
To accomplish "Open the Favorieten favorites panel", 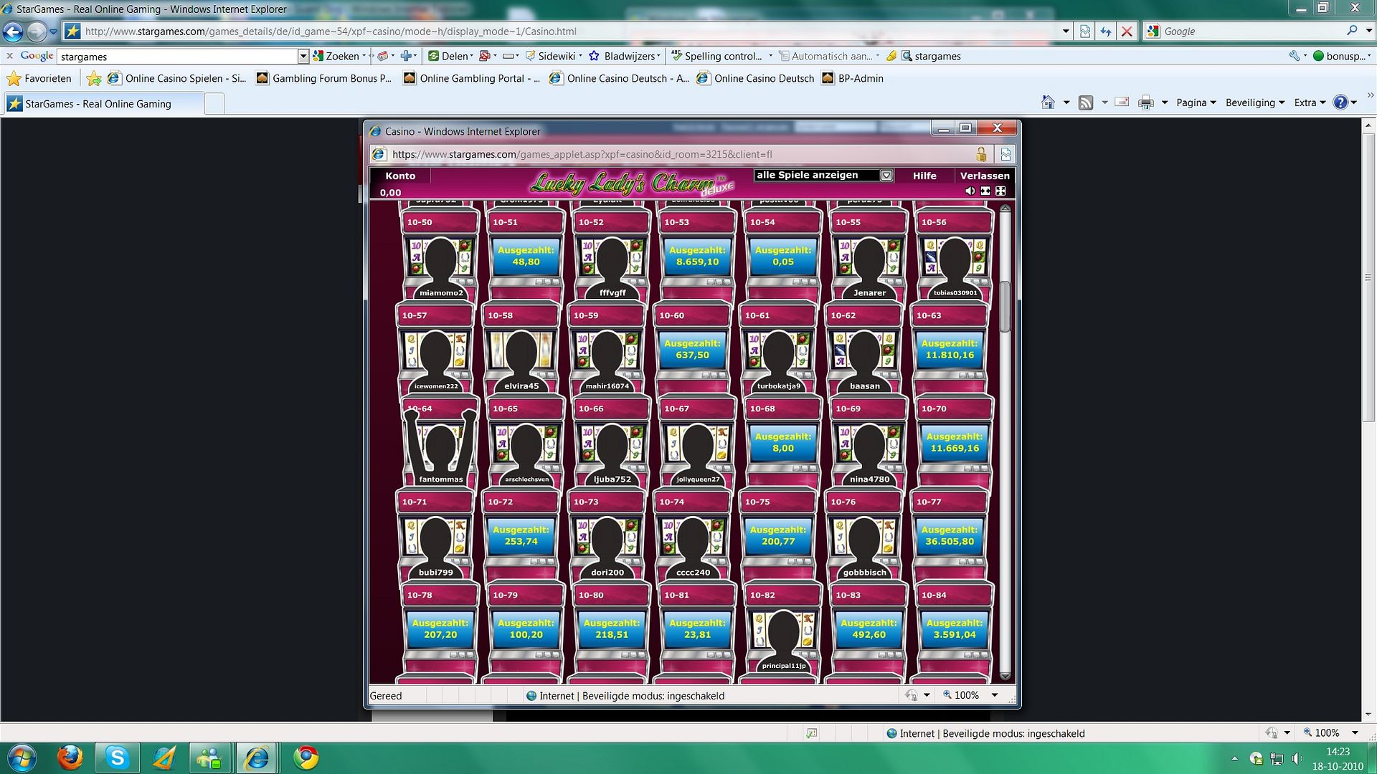I will click(39, 78).
